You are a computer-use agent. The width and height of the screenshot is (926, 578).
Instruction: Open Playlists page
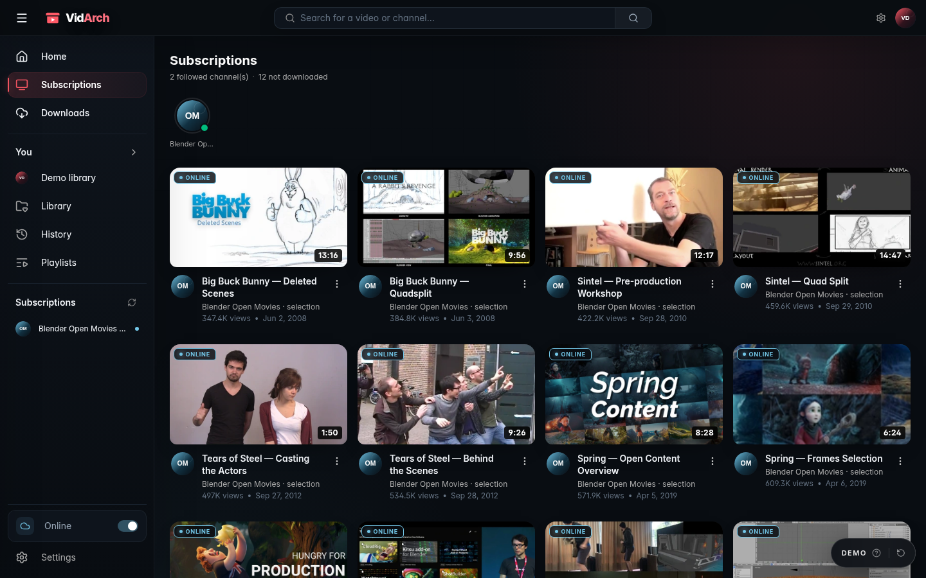77,263
